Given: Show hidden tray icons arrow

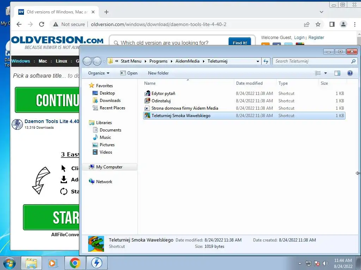Looking at the screenshot, I should [x=300, y=263].
